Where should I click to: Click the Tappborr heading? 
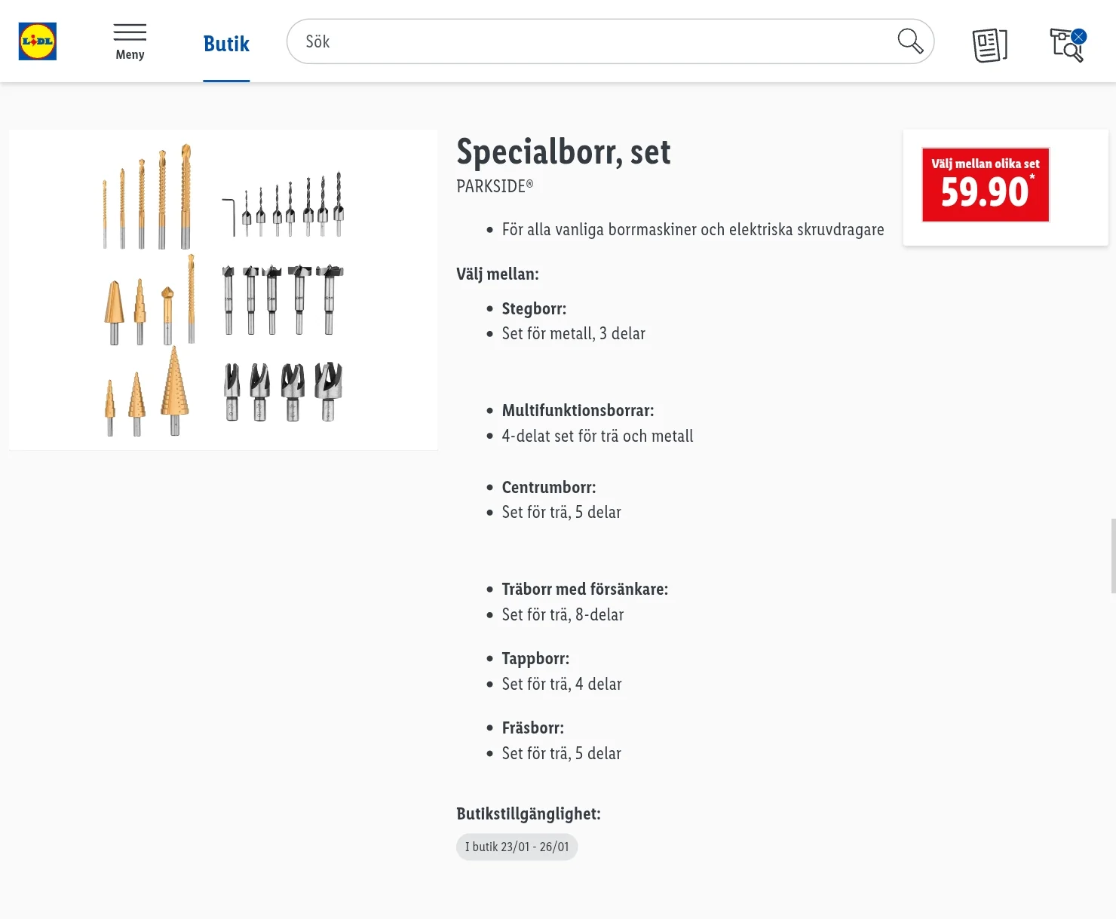click(535, 658)
